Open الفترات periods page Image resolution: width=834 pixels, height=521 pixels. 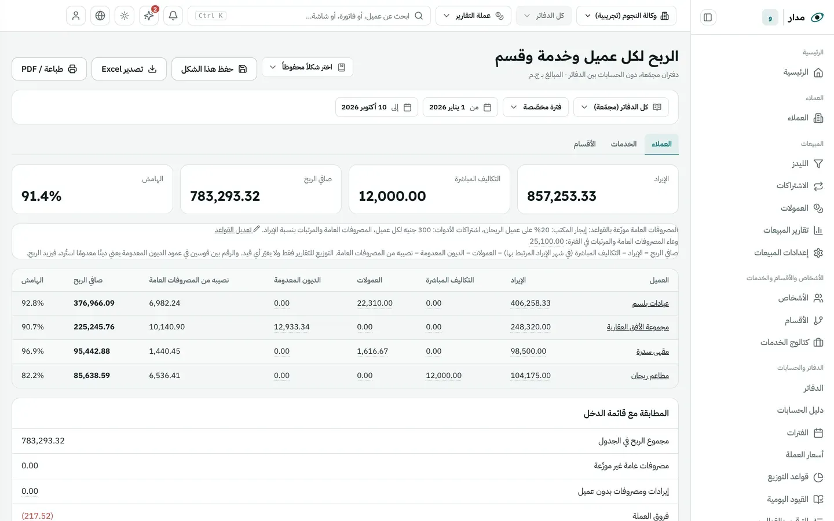click(804, 433)
